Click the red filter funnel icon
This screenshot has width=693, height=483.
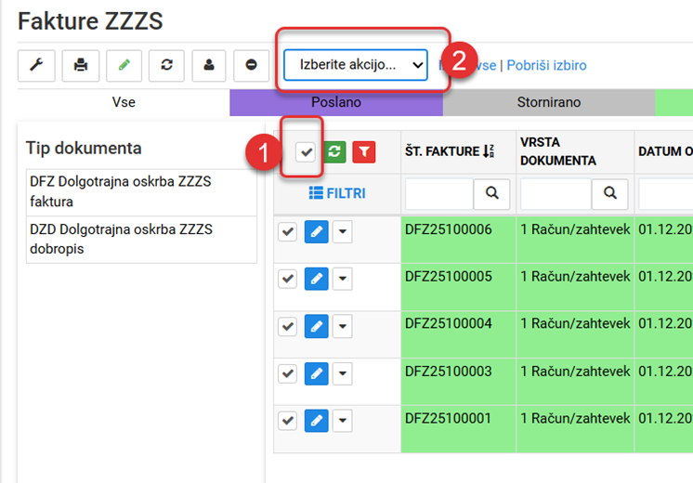[364, 152]
